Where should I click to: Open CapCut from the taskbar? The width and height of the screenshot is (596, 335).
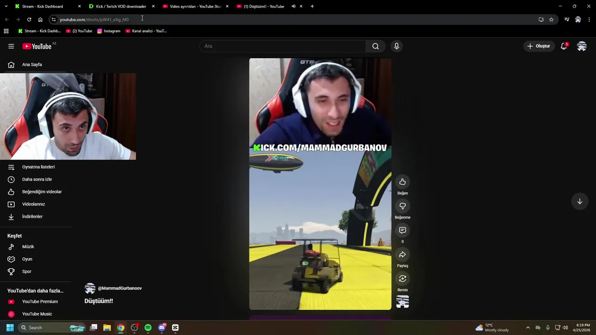click(175, 328)
